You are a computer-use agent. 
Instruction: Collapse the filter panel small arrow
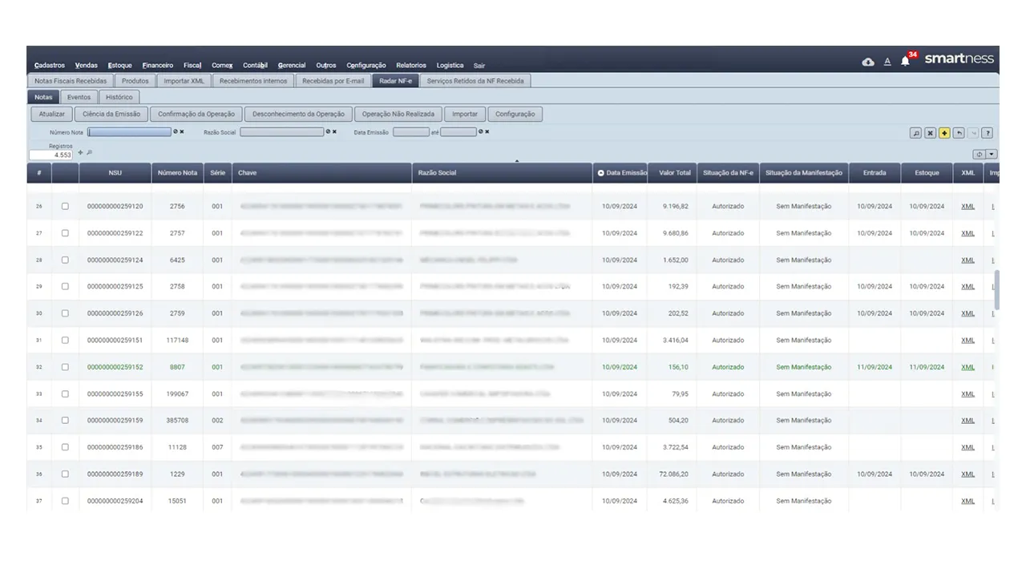(516, 161)
